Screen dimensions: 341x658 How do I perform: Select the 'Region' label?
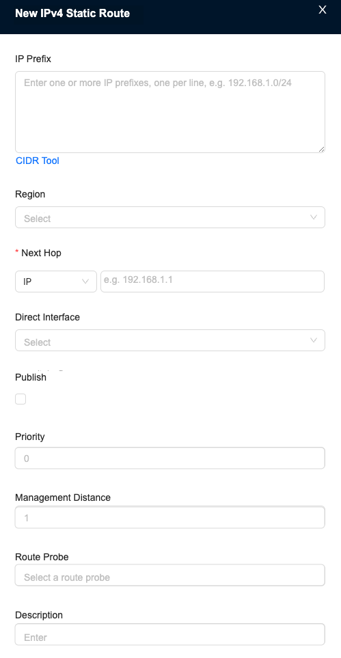coord(30,194)
